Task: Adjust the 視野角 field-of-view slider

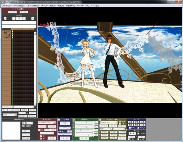Action: tap(65, 134)
